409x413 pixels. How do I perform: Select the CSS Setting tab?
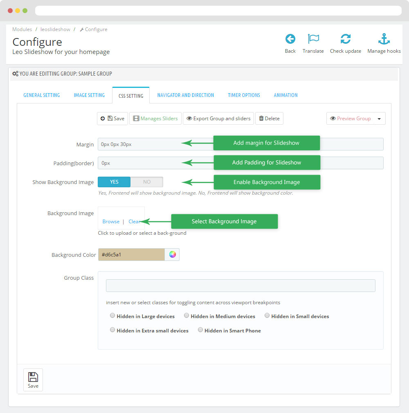point(131,96)
